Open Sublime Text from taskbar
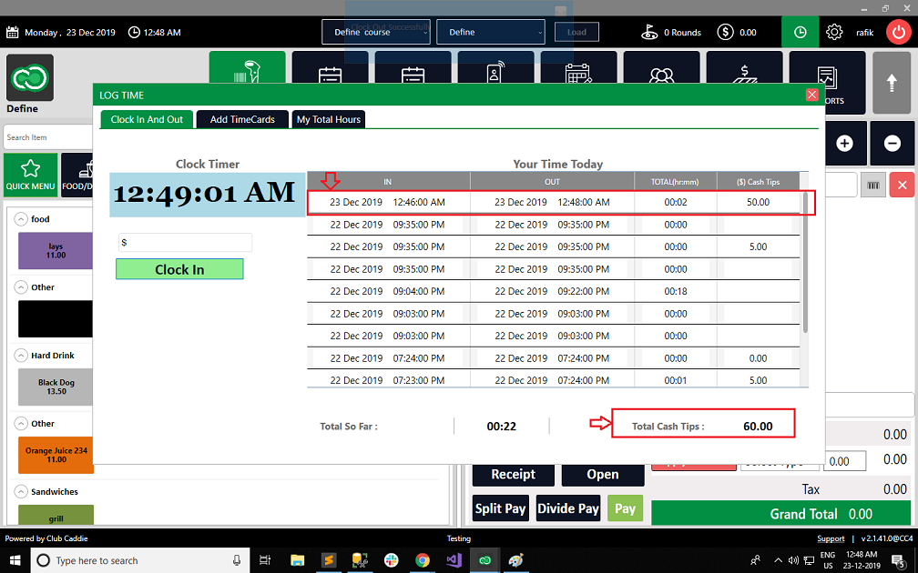The image size is (918, 573). [329, 560]
